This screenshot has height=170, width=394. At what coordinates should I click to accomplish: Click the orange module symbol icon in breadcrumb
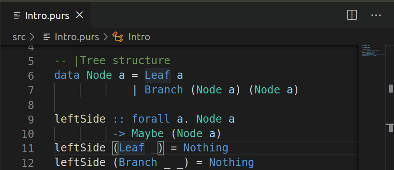coord(118,37)
